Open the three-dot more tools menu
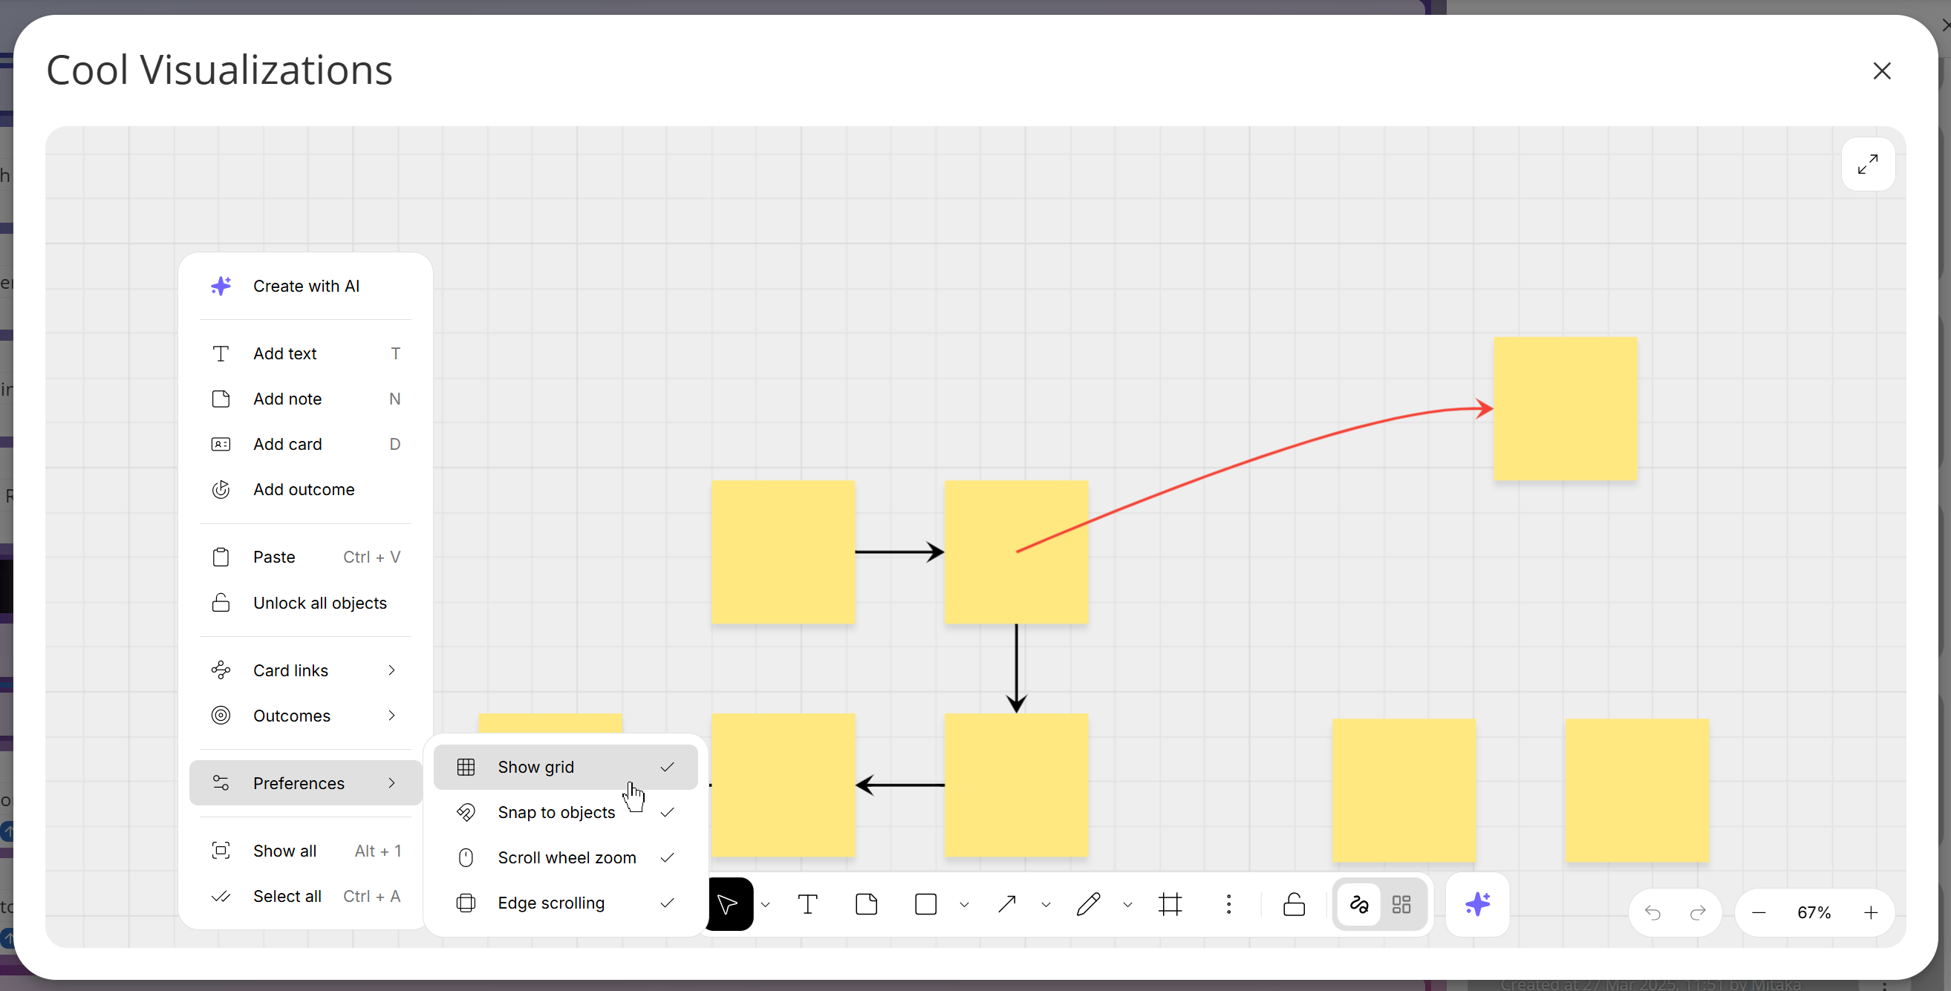Viewport: 1951px width, 991px height. coord(1228,904)
